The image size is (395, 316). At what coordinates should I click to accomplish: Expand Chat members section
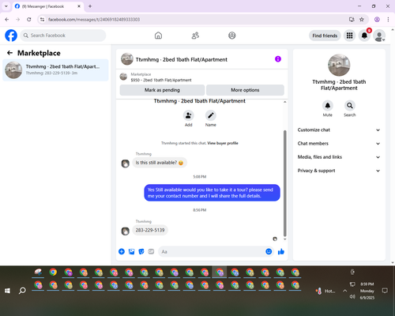[339, 144]
